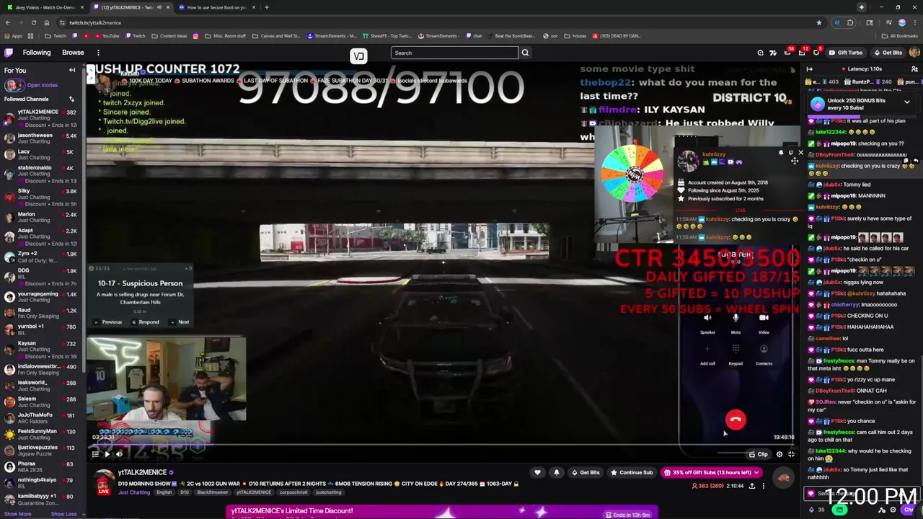This screenshot has width=923, height=519.
Task: Open stableronaldo channel in sidebar
Action: coord(41,171)
